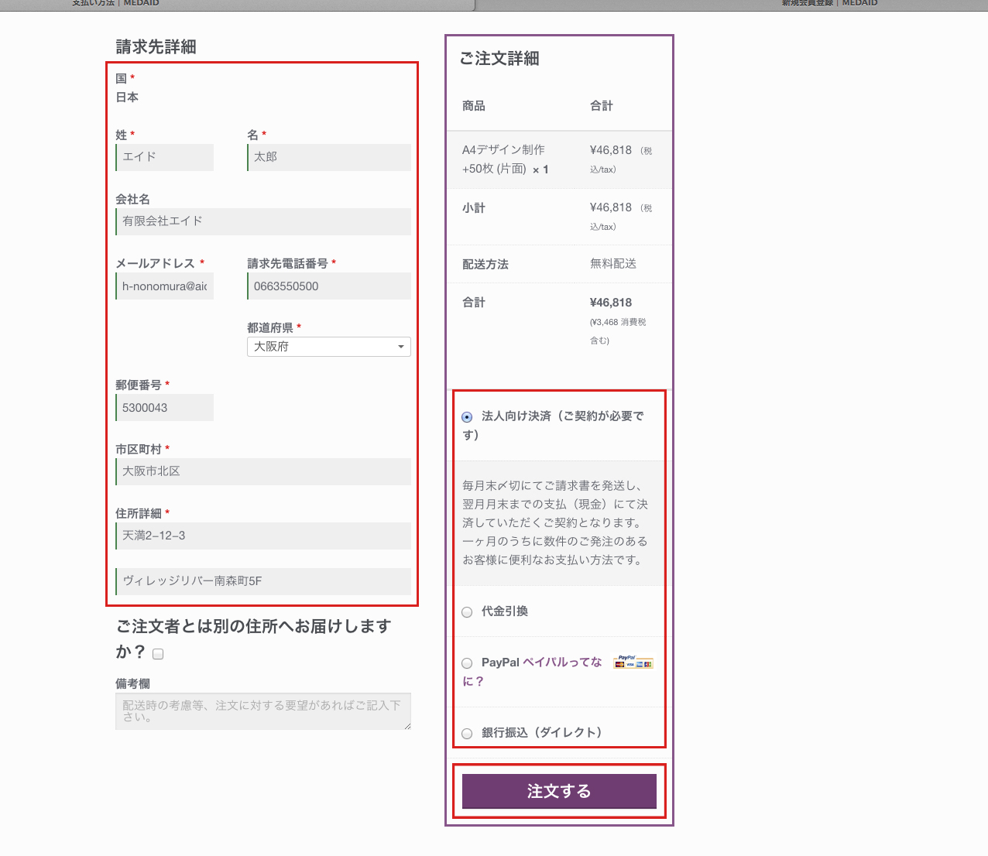Click the 備考欄 order notes textarea
Viewport: 988px width, 856px height.
coord(263,710)
